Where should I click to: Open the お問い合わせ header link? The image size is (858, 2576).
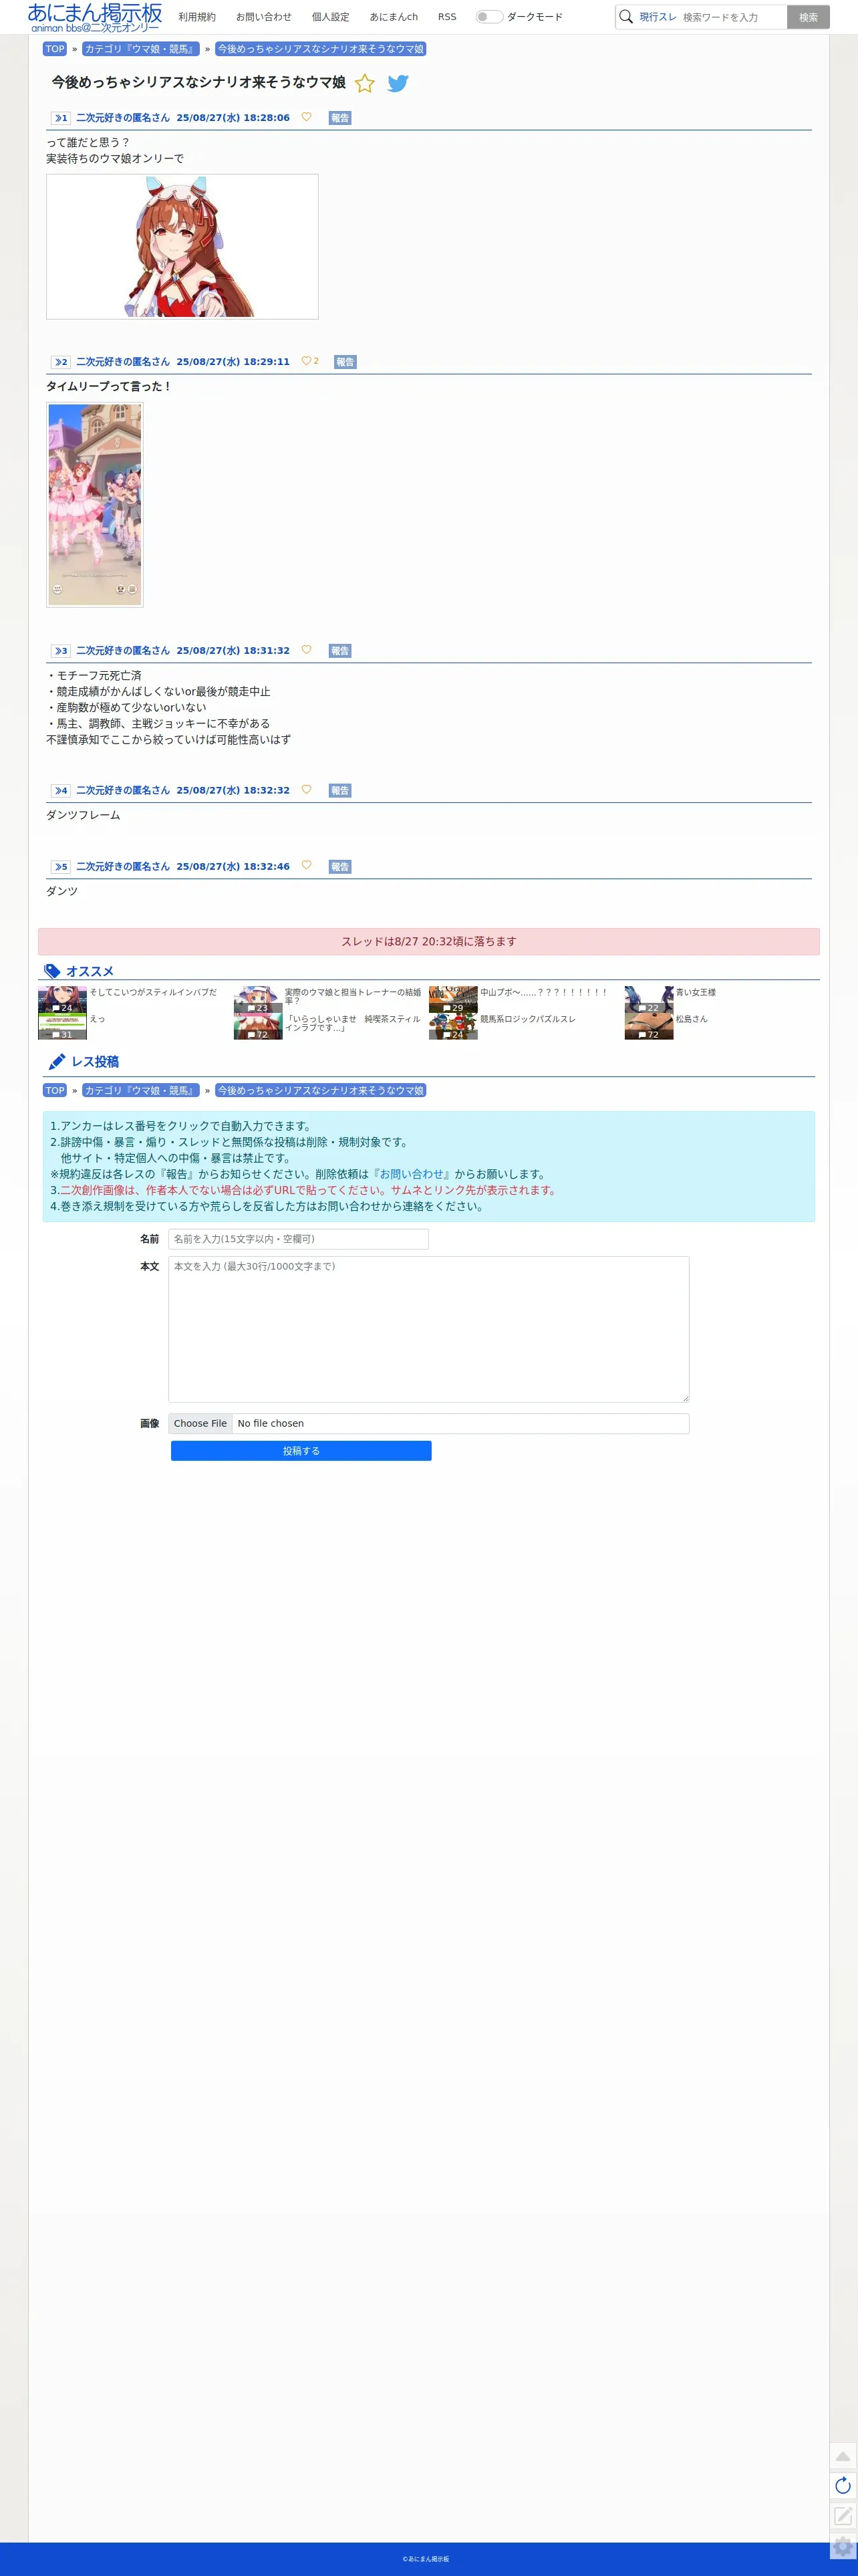click(x=264, y=17)
